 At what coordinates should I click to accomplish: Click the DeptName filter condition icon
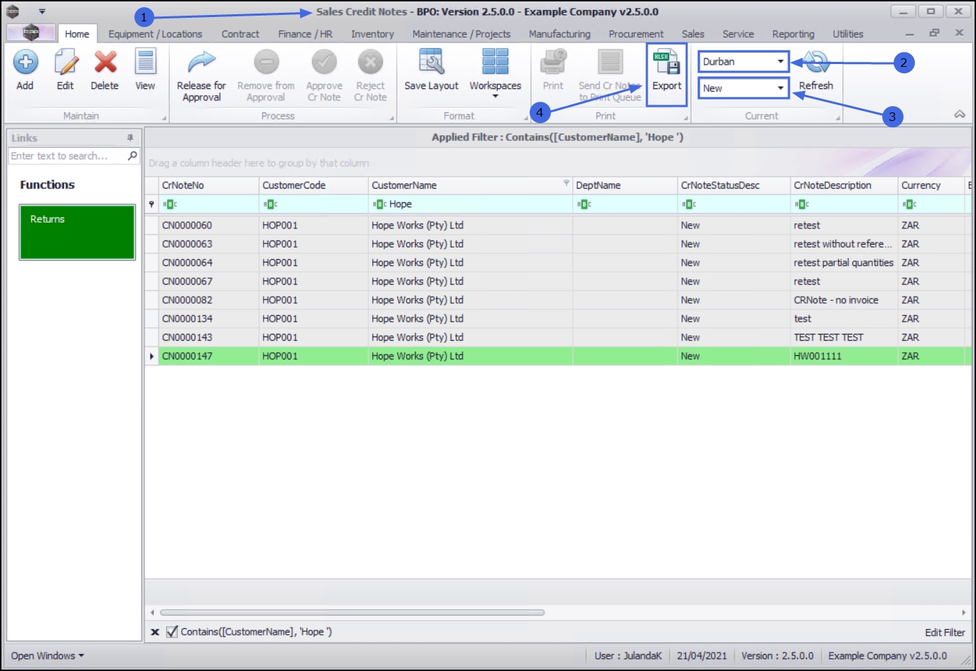click(584, 204)
